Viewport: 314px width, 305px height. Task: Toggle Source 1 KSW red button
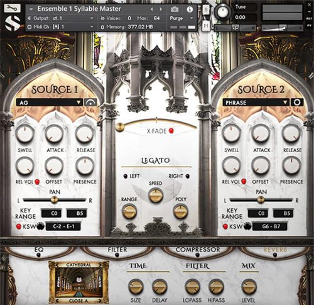pyautogui.click(x=19, y=226)
